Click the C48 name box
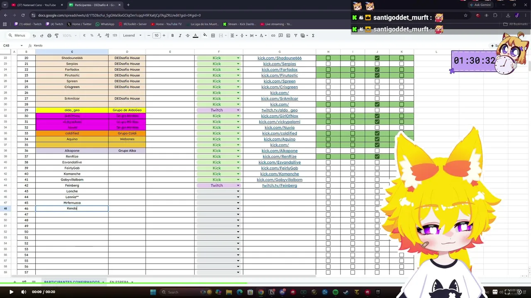The width and height of the screenshot is (531, 298). point(12,46)
